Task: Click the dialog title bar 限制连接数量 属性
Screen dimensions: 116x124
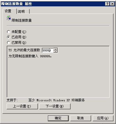Action: 53,4
